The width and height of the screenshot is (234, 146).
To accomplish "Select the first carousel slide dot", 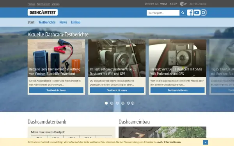I will (106, 103).
